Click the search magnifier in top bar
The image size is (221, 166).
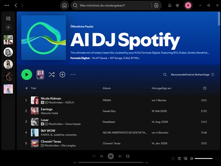pos(75,5)
